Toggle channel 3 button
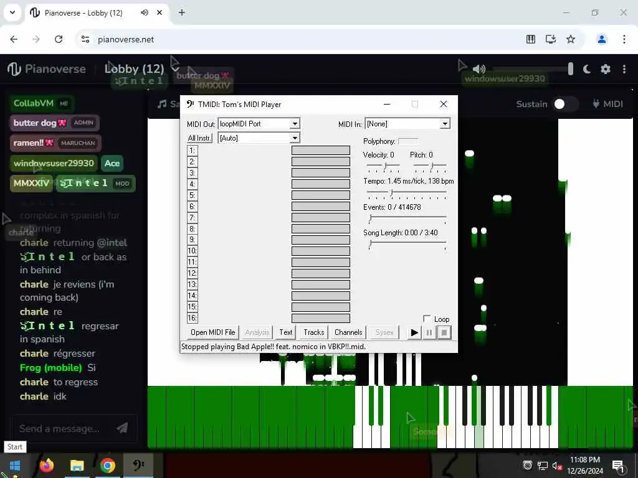Screen dimensions: 638x478 [x=192, y=173]
